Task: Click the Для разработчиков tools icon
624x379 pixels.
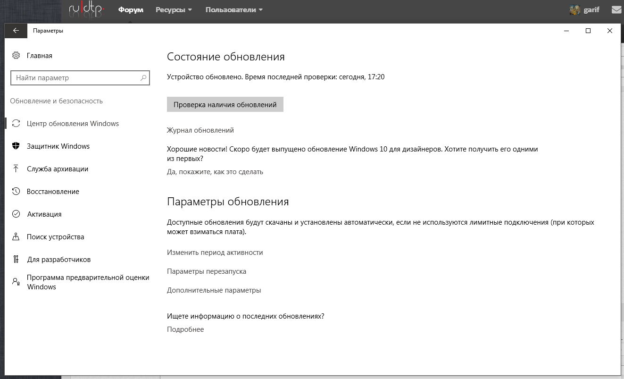Action: pyautogui.click(x=16, y=260)
